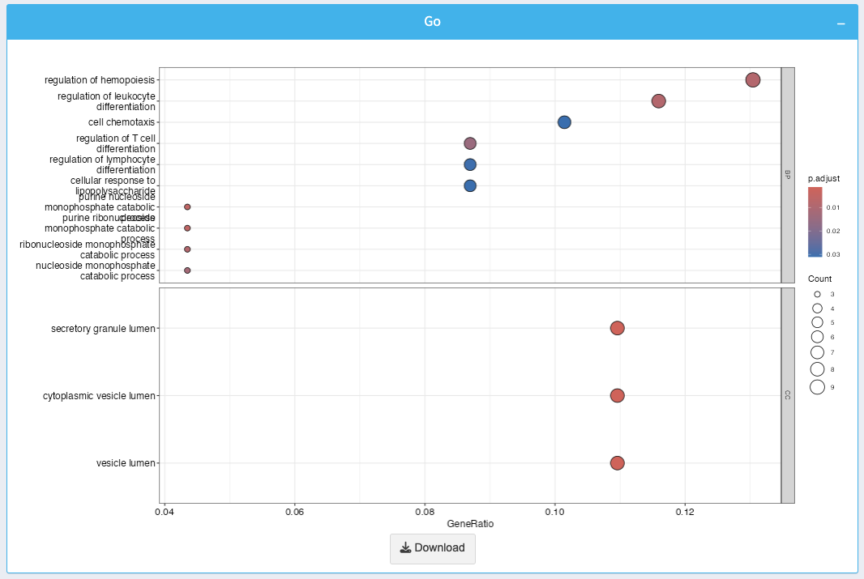
Task: Select the cytoplasmic vesicle lumen data point
Action: [617, 395]
